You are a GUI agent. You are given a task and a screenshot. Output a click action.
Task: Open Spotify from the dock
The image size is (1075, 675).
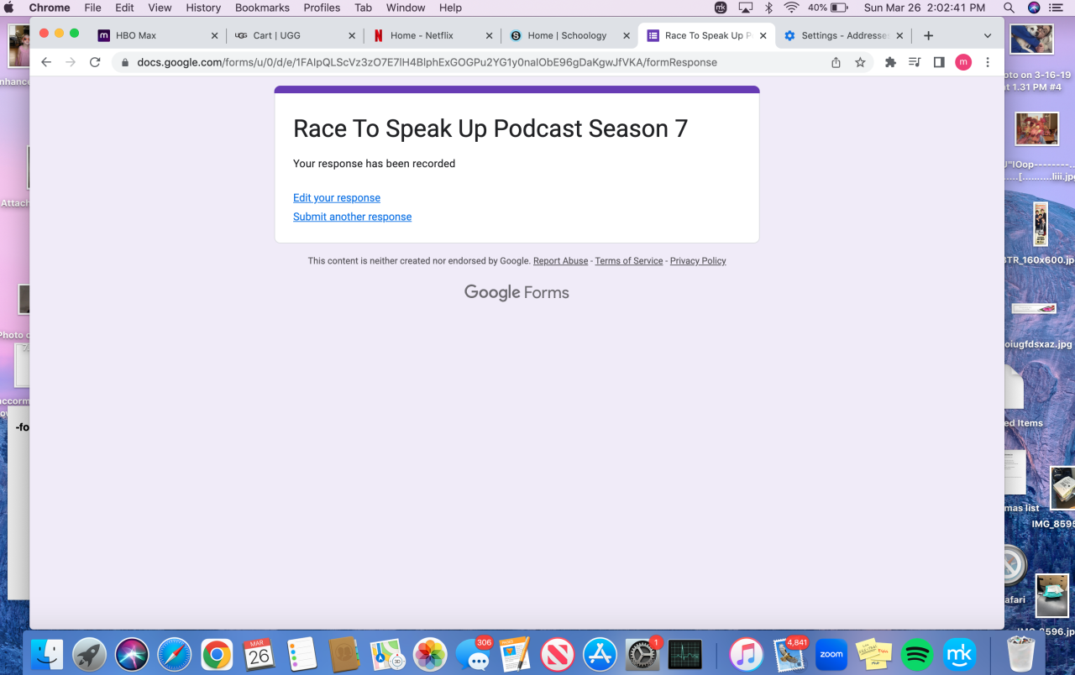[917, 654]
